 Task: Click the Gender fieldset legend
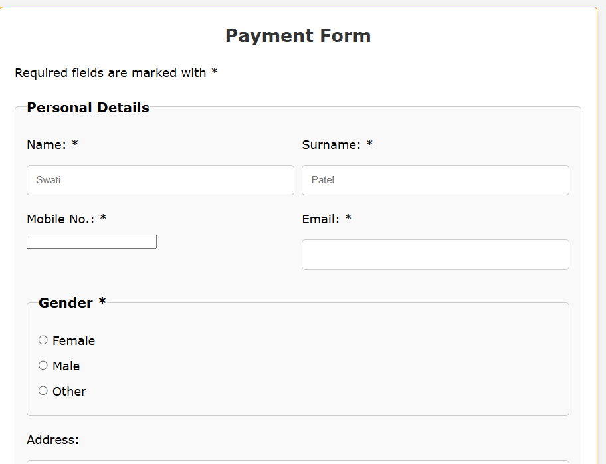tap(72, 302)
